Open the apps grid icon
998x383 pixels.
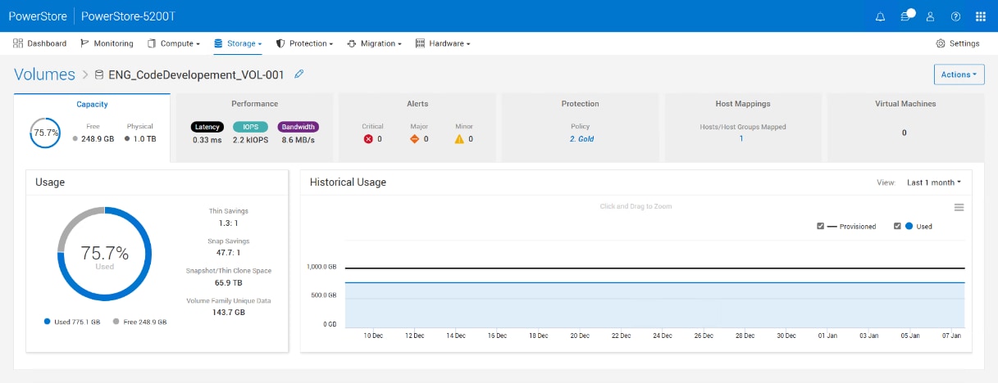click(x=980, y=16)
